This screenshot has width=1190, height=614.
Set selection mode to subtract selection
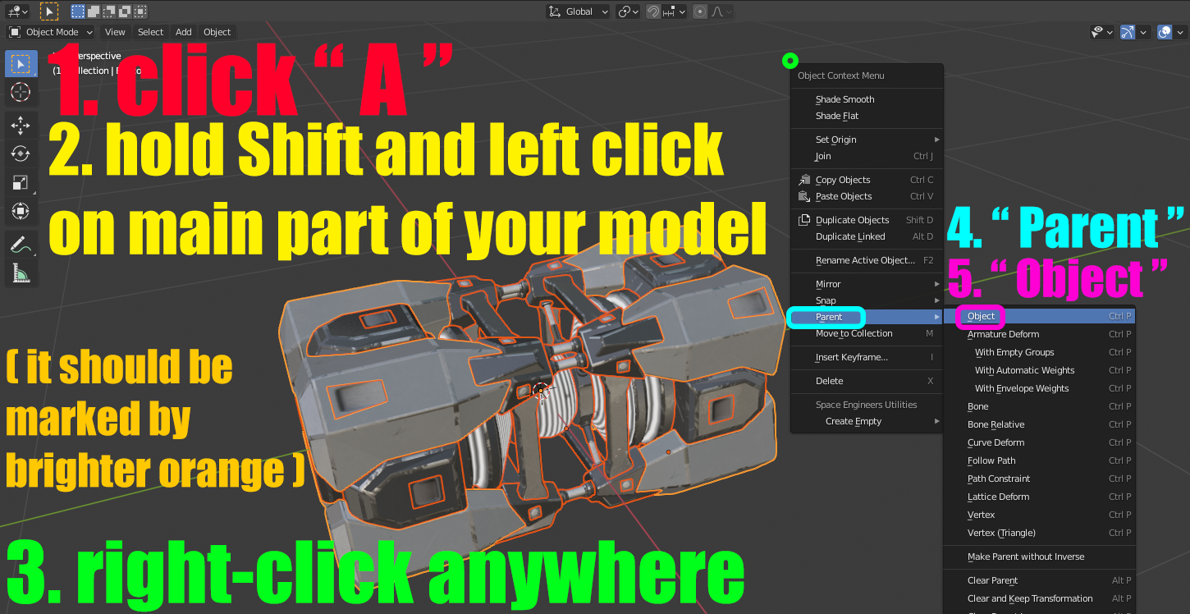tap(108, 11)
